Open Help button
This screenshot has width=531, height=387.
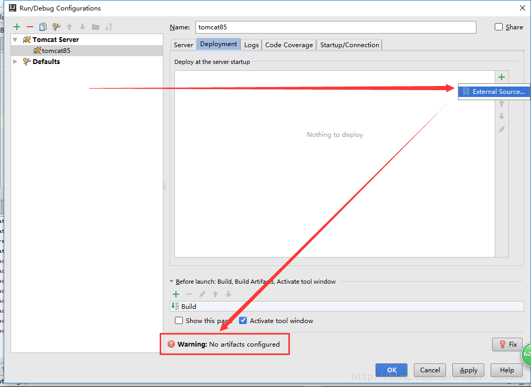507,370
